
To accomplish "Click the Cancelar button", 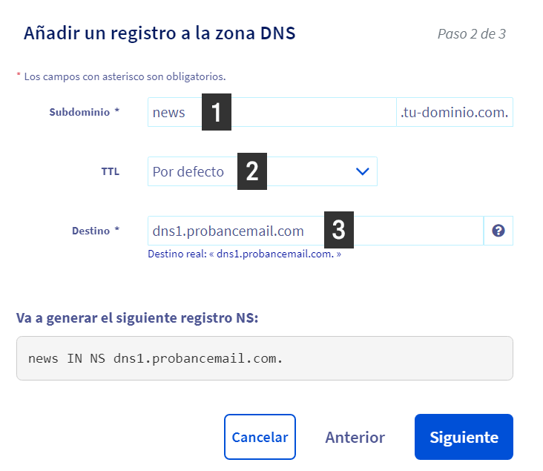I will pos(260,437).
